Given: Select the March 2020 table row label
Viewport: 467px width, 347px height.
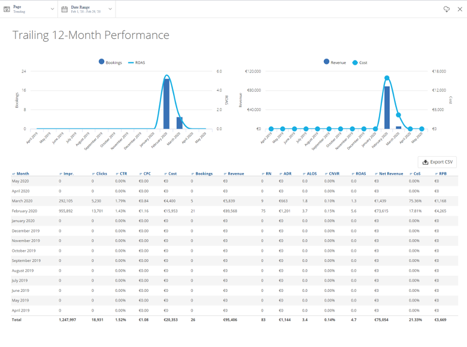Looking at the screenshot, I should tap(22, 201).
